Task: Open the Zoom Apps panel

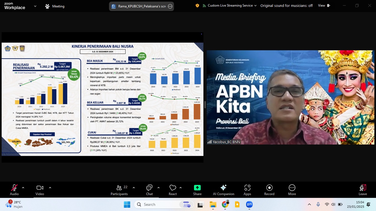Action: [x=247, y=190]
